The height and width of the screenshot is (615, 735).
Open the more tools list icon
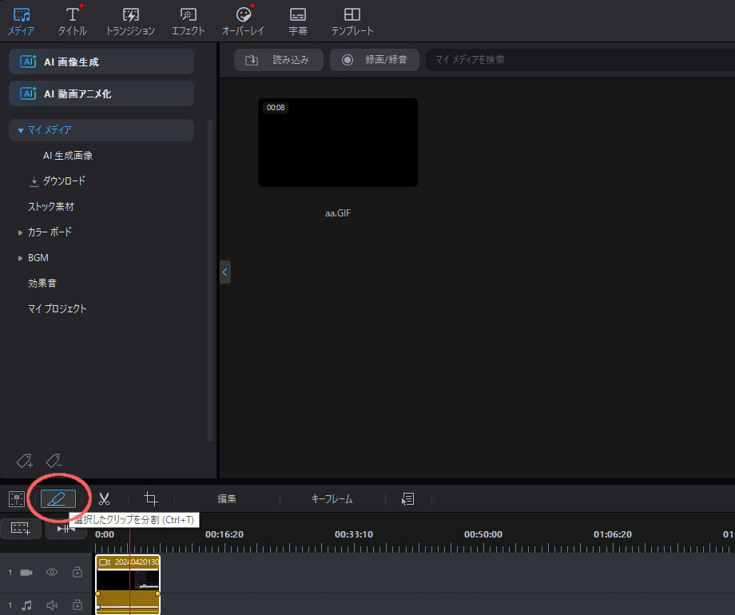[x=407, y=499]
